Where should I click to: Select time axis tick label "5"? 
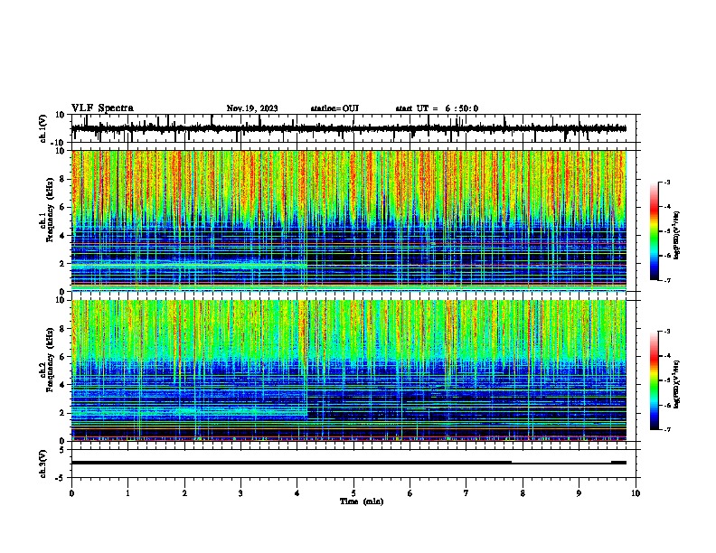click(x=353, y=493)
